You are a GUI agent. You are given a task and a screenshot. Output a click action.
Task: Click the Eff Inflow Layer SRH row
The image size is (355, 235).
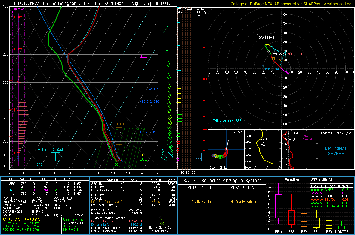click(134, 190)
